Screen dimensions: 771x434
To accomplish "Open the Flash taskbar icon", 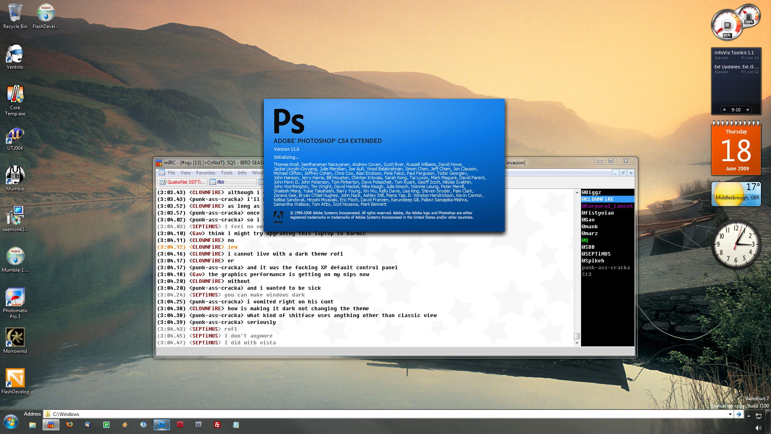I will click(x=180, y=424).
